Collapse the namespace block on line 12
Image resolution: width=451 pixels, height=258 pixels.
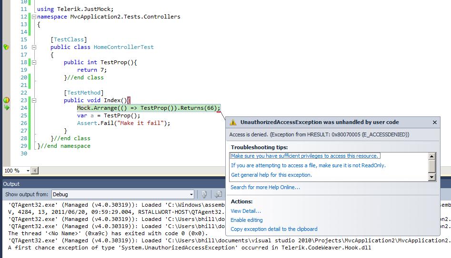[34, 17]
